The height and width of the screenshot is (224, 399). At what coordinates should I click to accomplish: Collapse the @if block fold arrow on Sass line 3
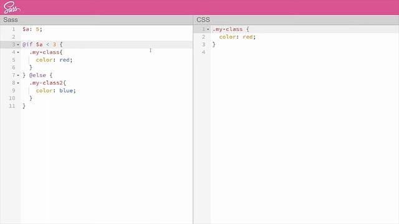(x=18, y=45)
